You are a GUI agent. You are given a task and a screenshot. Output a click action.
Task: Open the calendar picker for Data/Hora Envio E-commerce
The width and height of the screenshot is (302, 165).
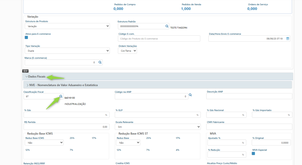pyautogui.click(x=288, y=39)
